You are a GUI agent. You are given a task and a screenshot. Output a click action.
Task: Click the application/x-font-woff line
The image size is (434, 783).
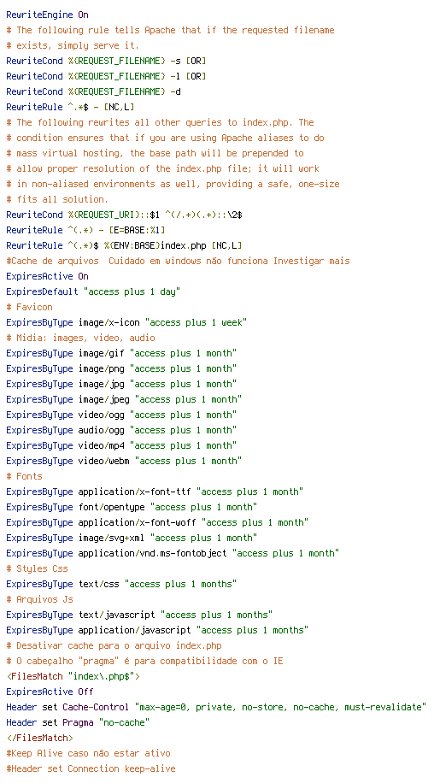pyautogui.click(x=157, y=522)
